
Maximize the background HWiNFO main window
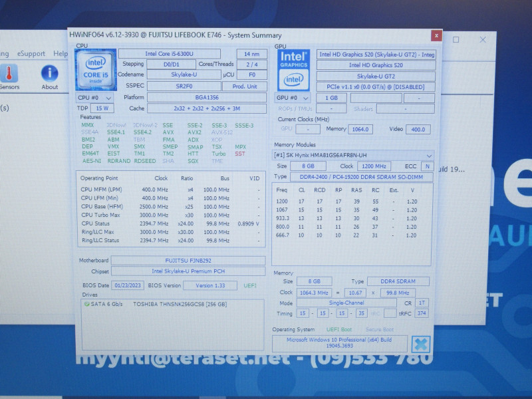456,40
